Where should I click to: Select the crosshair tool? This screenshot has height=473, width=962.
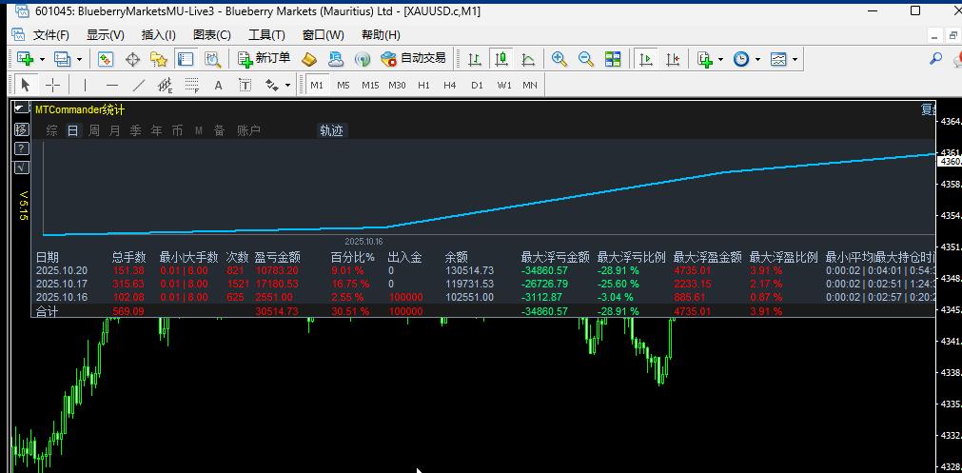point(52,85)
